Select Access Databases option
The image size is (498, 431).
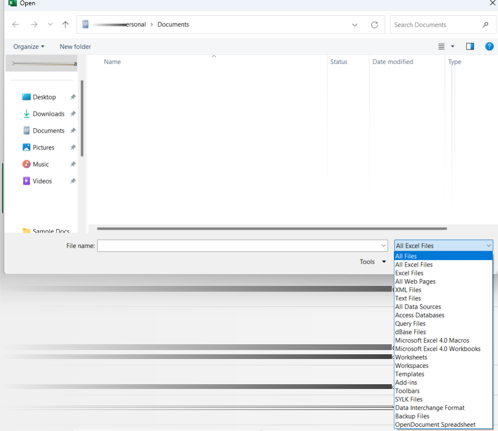443,315
